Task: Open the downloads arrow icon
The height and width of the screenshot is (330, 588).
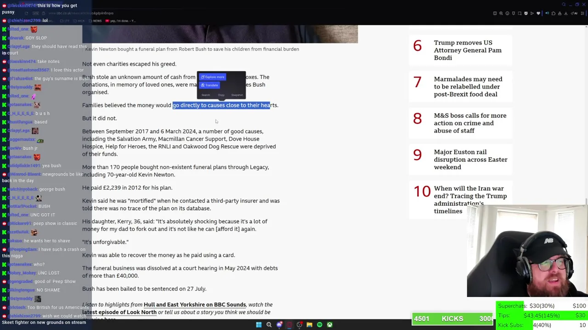Action: click(566, 13)
